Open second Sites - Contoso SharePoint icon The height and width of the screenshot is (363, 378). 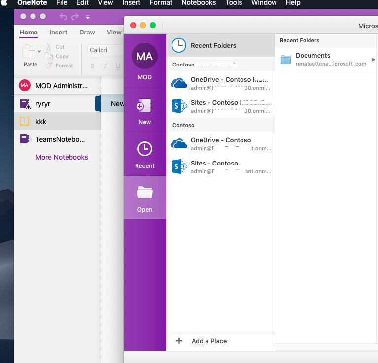[179, 166]
